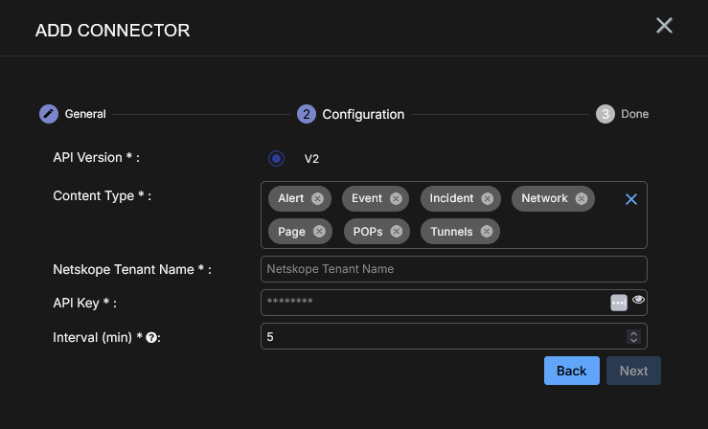Click the Back button

[x=571, y=371]
